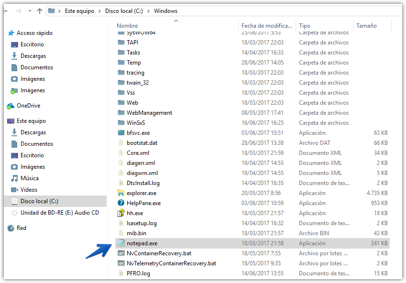This screenshot has width=406, height=283.
Task: Select the WebManagement folder icon
Action: tap(121, 113)
